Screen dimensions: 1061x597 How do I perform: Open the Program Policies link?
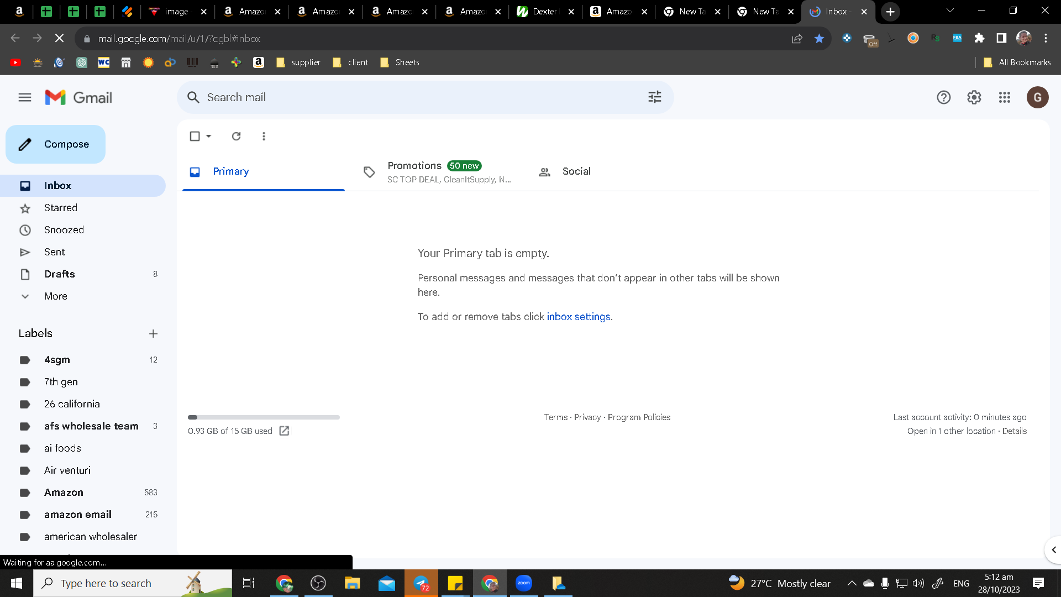click(639, 417)
